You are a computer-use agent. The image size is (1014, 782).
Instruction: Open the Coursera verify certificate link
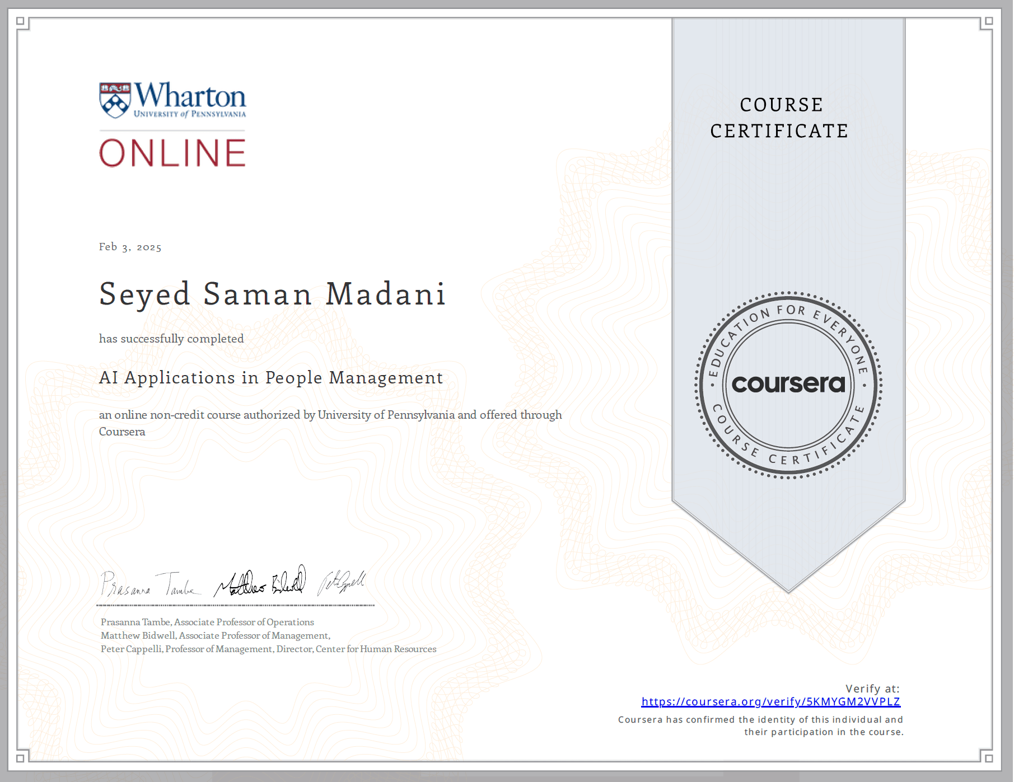770,701
